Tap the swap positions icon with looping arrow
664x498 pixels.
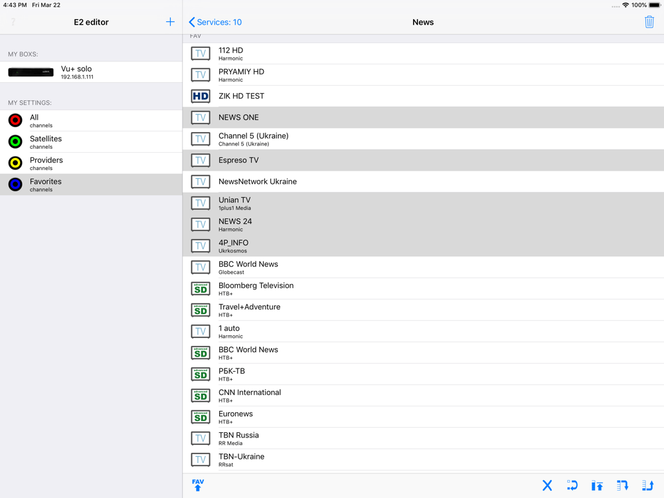point(572,485)
